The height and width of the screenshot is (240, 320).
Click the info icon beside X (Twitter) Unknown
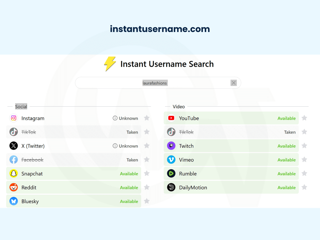pyautogui.click(x=115, y=146)
